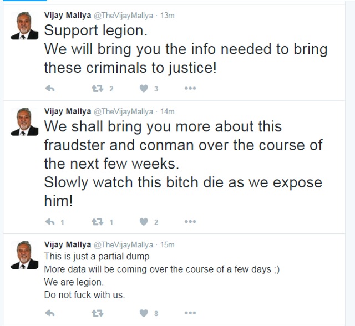Retweet the 'fraudster and conman' tweet

(98, 222)
